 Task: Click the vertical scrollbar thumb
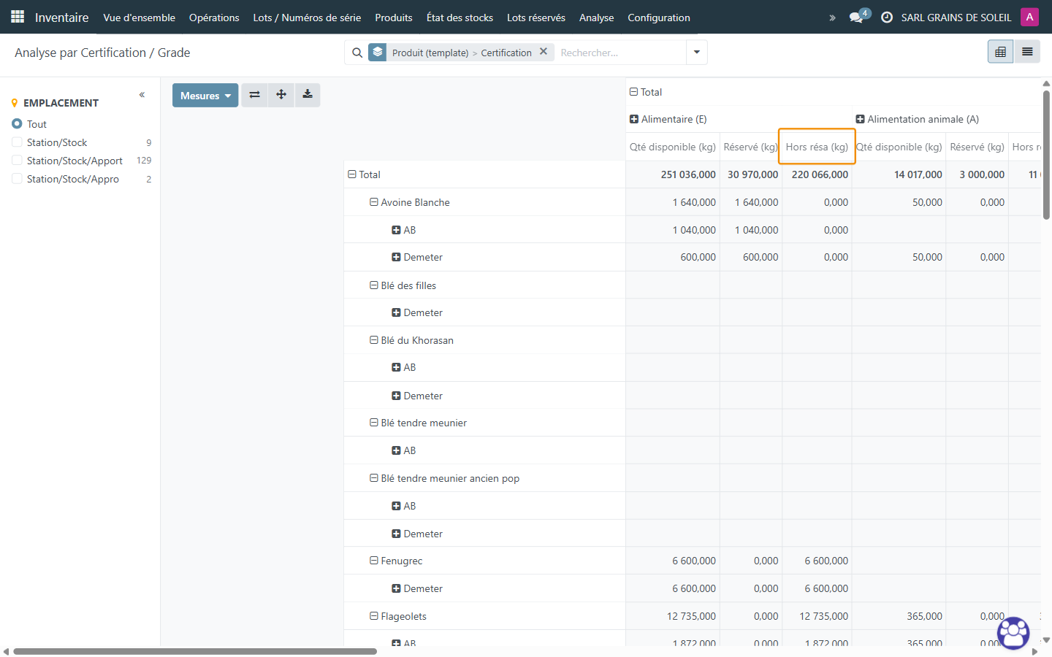pos(1046,153)
